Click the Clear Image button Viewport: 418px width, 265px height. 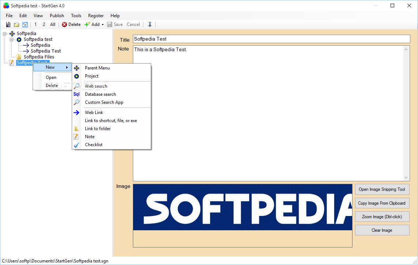click(382, 230)
